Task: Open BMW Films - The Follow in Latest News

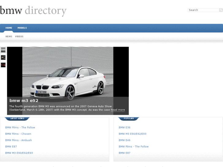Action: pyautogui.click(x=20, y=127)
